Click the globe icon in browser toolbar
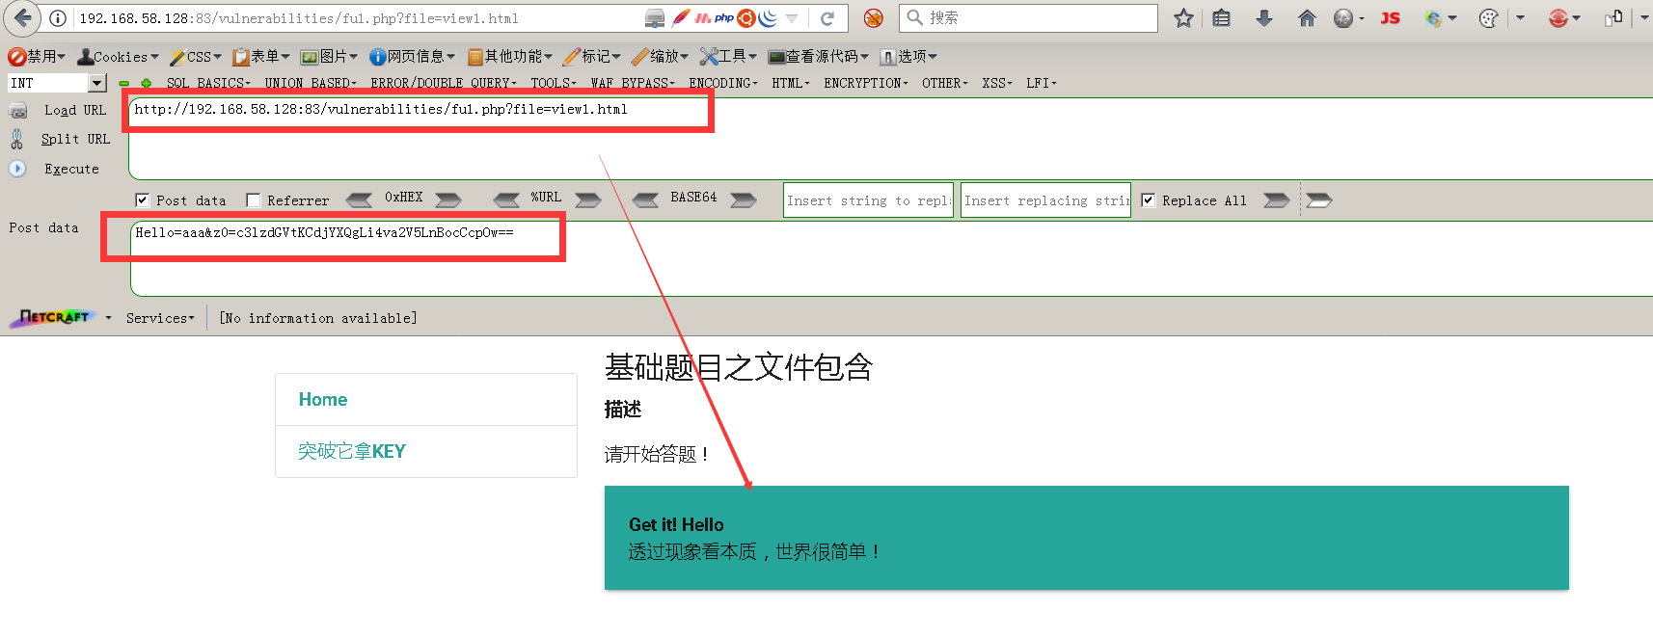This screenshot has width=1653, height=638. pyautogui.click(x=1343, y=18)
